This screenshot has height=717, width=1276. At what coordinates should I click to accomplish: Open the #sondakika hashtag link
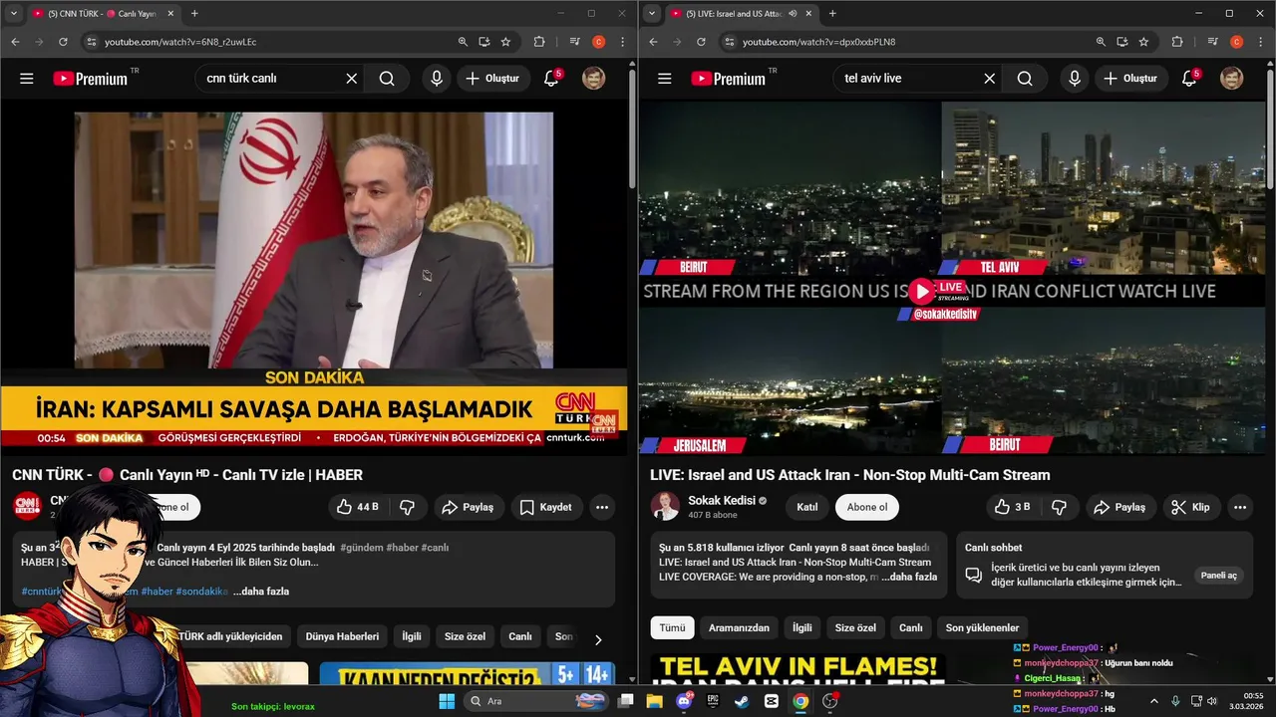tap(202, 592)
